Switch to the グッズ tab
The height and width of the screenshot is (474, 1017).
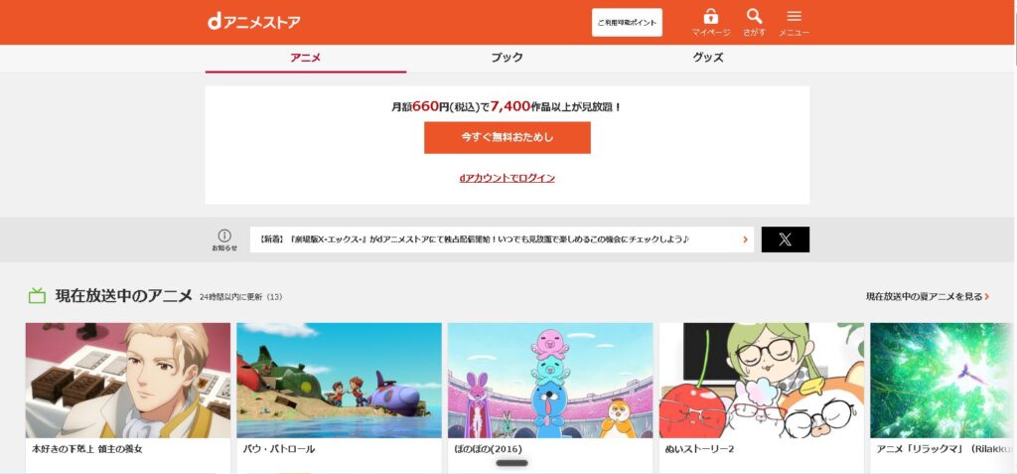(708, 58)
